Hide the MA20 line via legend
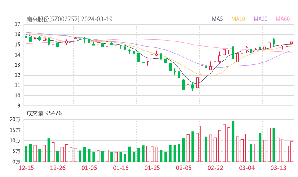The width and height of the screenshot is (298, 177). click(261, 19)
